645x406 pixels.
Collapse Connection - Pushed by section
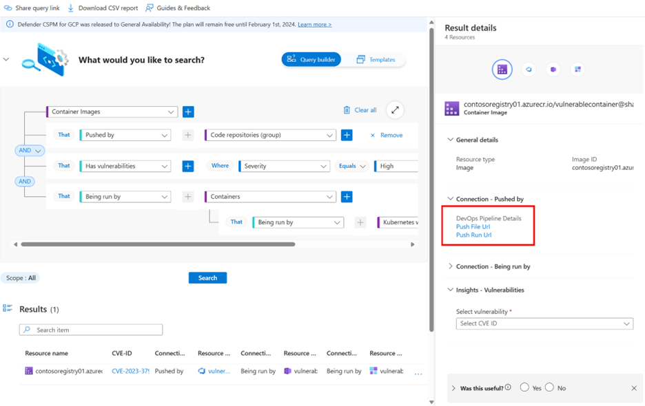tap(451, 199)
